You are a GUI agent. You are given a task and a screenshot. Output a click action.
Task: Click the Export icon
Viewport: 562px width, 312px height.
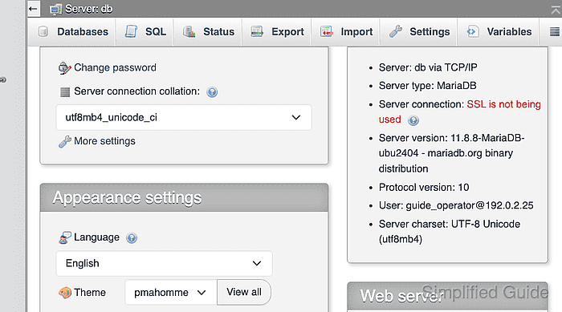click(257, 31)
